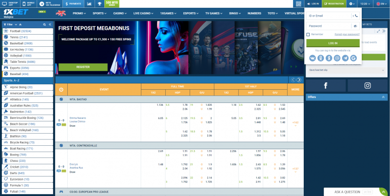Log in via Google icon
This screenshot has height=196, width=390.
pyautogui.click(x=353, y=58)
